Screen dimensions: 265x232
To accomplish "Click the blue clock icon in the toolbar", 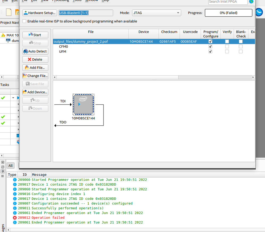I will [x=259, y=12].
